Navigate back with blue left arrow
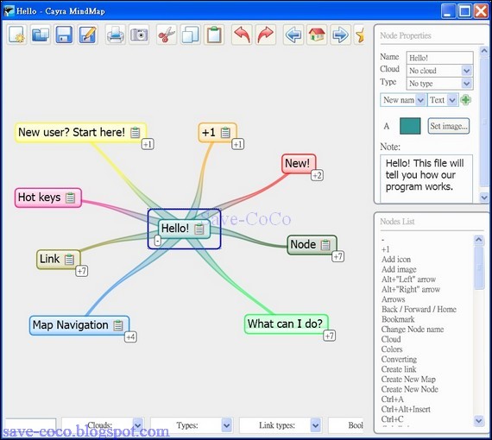Image resolution: width=492 pixels, height=440 pixels. 293,35
